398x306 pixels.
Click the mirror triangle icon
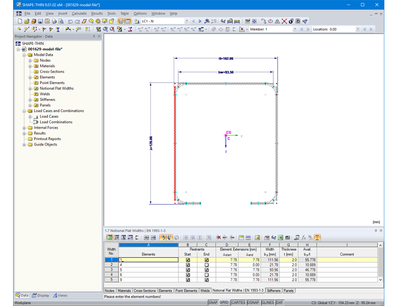tap(278, 21)
